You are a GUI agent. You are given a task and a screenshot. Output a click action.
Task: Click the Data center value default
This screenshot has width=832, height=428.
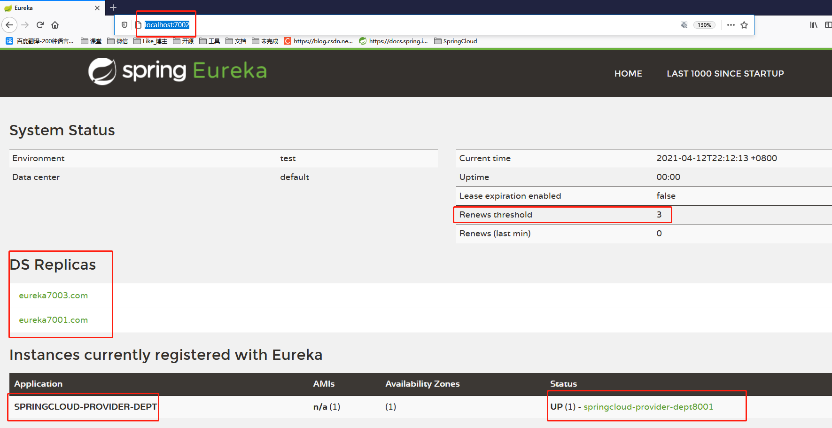pyautogui.click(x=295, y=177)
